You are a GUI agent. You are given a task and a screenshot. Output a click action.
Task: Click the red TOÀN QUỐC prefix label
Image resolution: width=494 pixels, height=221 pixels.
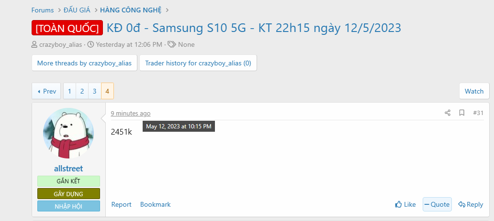(67, 28)
